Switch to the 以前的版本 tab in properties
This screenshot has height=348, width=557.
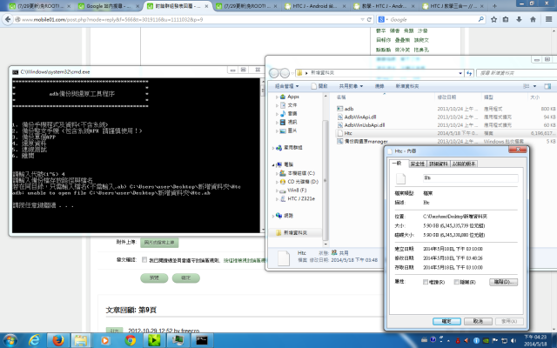click(464, 164)
